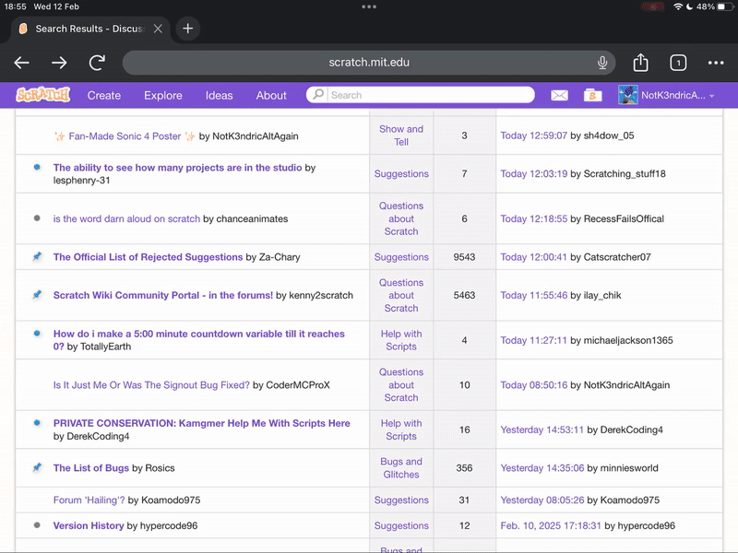This screenshot has width=738, height=553.
Task: Click the Scratch logo
Action: click(x=42, y=95)
